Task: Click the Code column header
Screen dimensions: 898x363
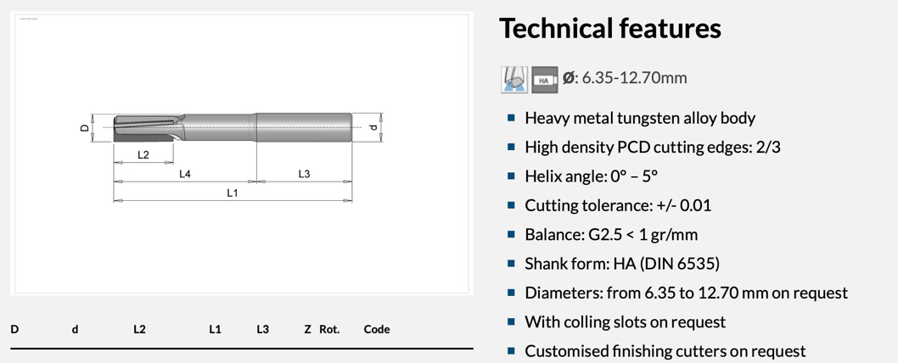Action: pyautogui.click(x=377, y=329)
